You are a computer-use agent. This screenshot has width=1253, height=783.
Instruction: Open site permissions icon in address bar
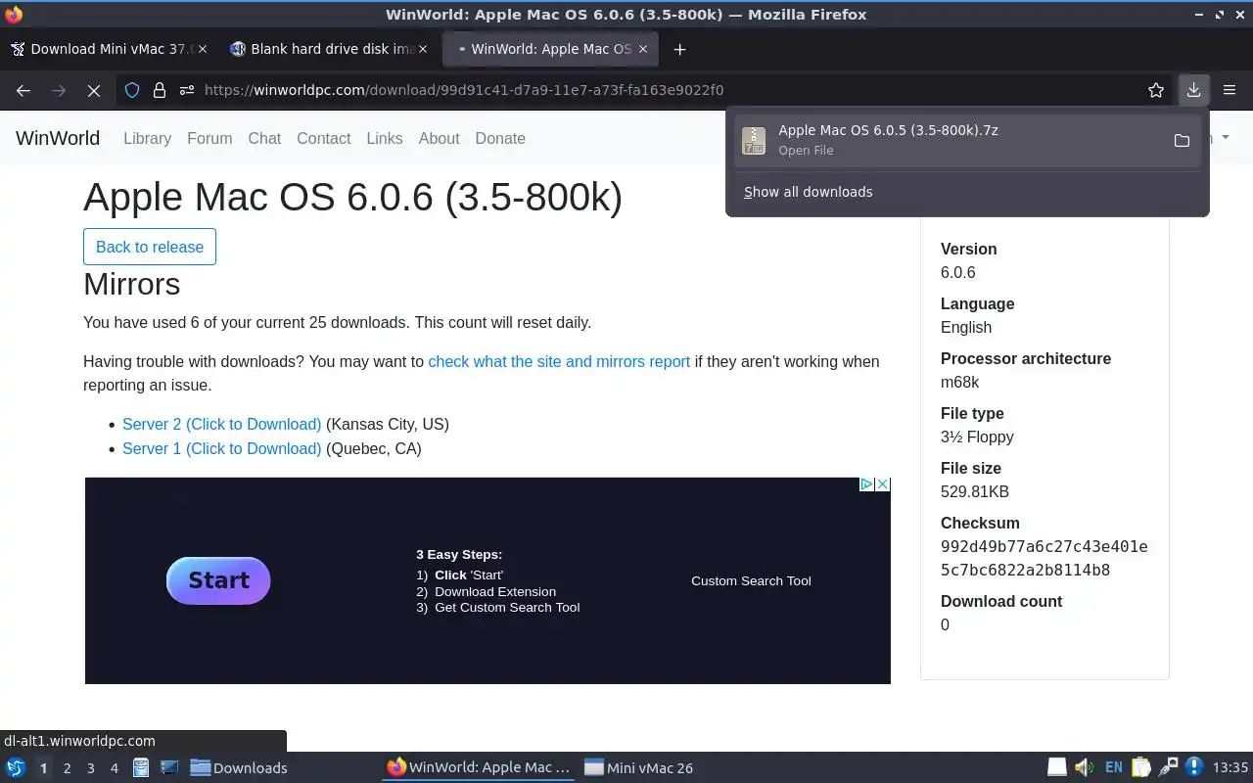point(186,90)
